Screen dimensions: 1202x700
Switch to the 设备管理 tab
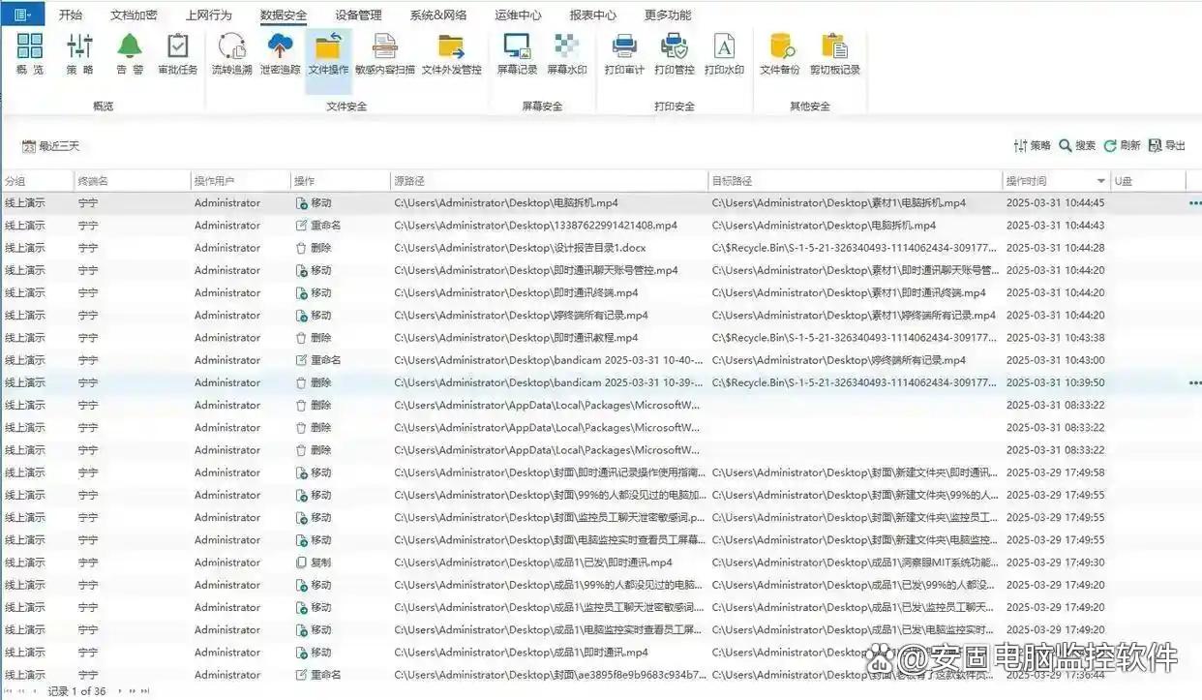pos(358,15)
